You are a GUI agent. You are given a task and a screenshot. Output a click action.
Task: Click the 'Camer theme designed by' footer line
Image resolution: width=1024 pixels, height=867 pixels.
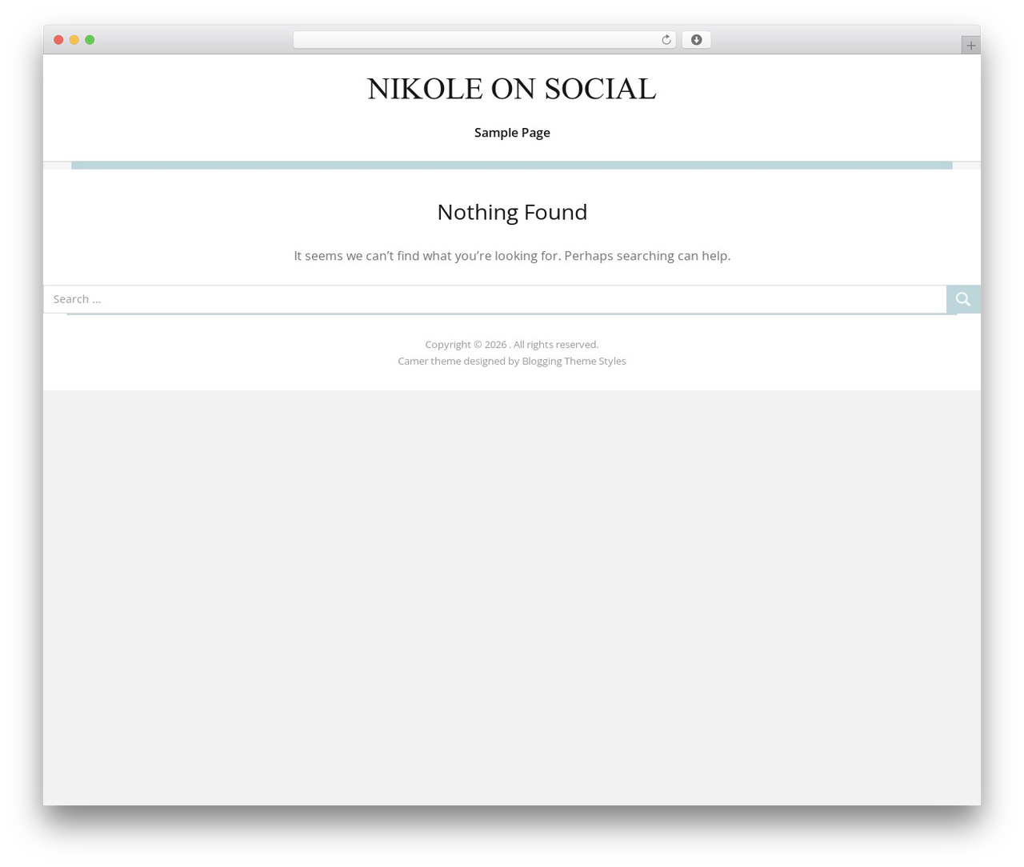tap(512, 362)
